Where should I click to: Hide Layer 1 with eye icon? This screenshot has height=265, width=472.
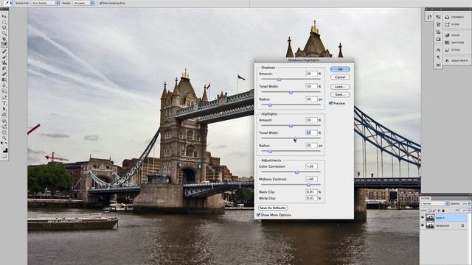pyautogui.click(x=423, y=217)
